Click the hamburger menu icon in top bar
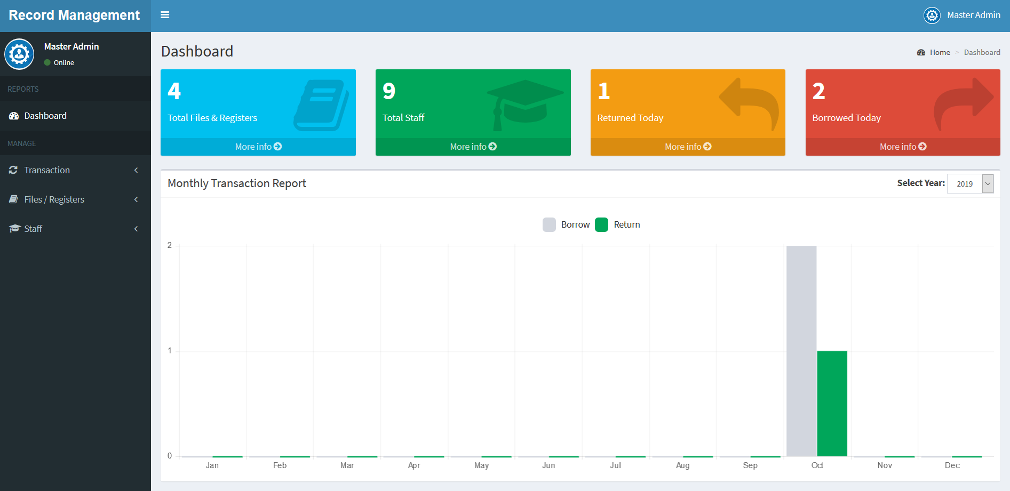Viewport: 1010px width, 491px height. (165, 15)
